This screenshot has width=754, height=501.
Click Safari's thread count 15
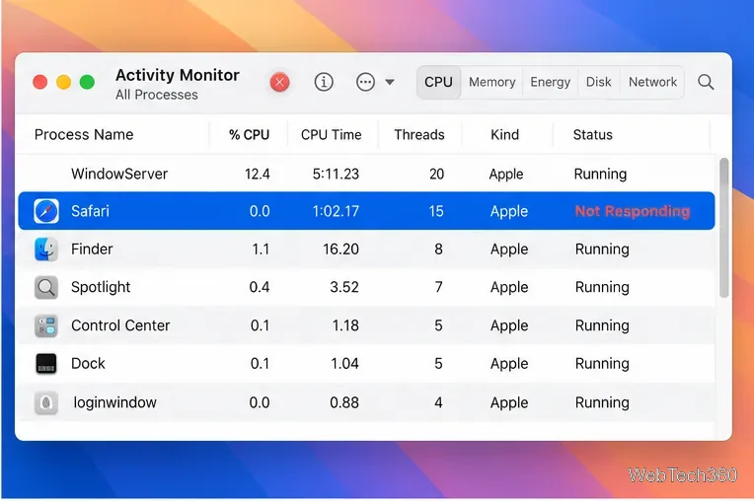point(436,211)
